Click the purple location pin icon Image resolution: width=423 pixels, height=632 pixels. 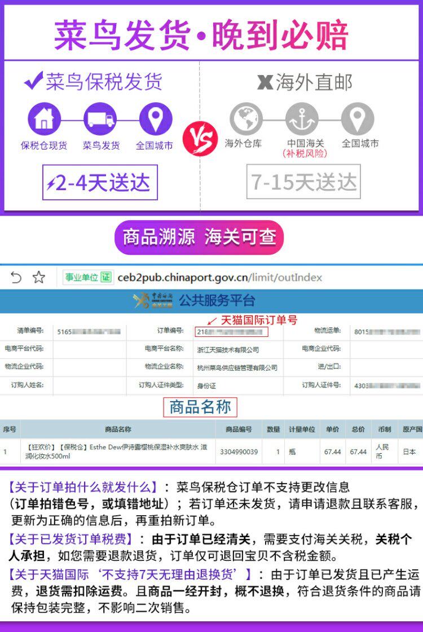(x=156, y=119)
